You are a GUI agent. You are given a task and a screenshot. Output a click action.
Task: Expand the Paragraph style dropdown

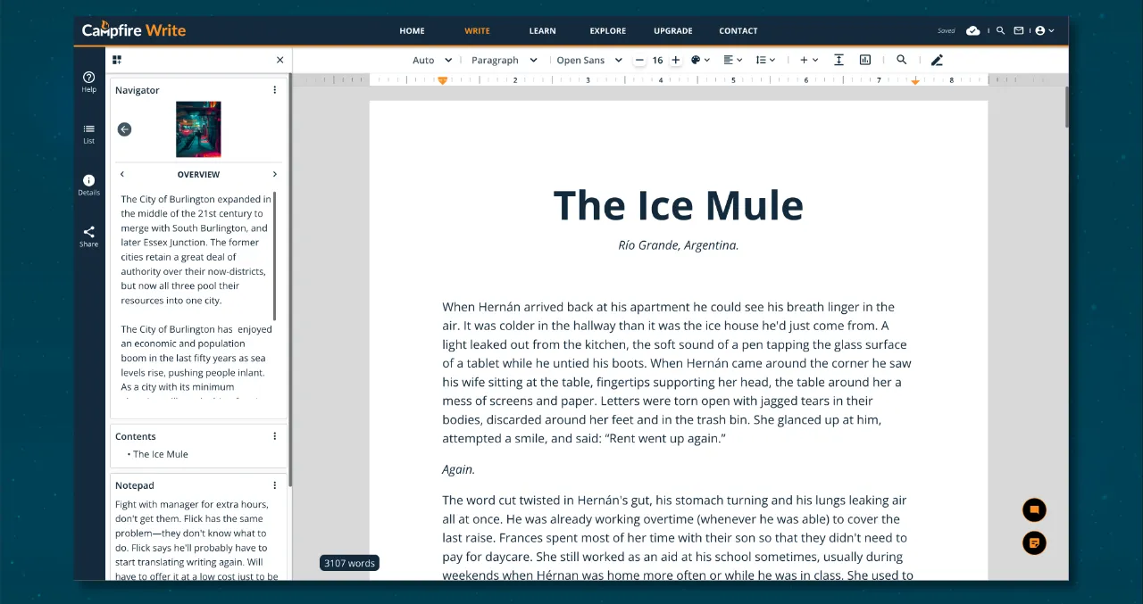click(505, 60)
